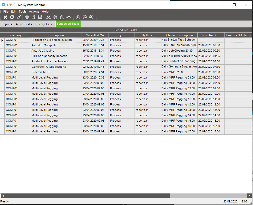Click the Clear (broom) toolbar icon
Screen dimensions: 253x205
(19, 17)
